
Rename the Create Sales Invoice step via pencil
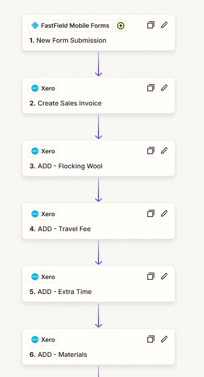(164, 88)
